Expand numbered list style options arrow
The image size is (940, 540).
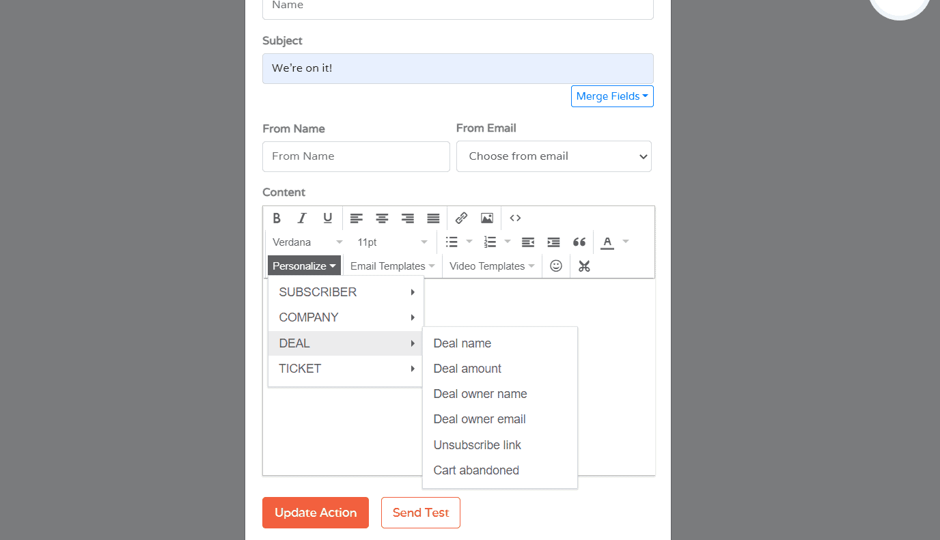508,242
